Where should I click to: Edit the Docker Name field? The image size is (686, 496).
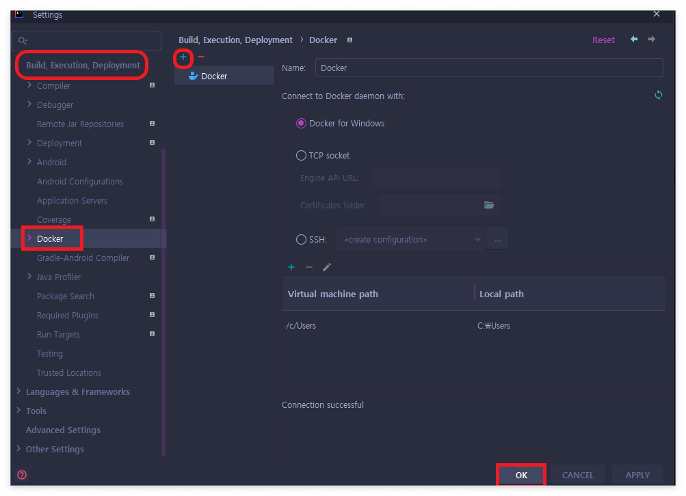point(489,68)
